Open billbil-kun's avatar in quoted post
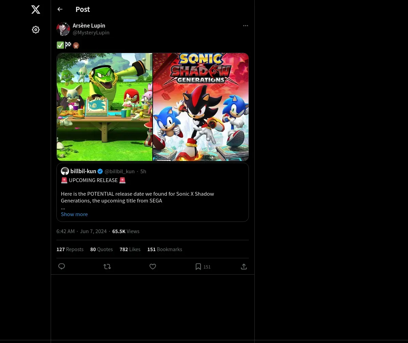The image size is (408, 343). pos(65,171)
